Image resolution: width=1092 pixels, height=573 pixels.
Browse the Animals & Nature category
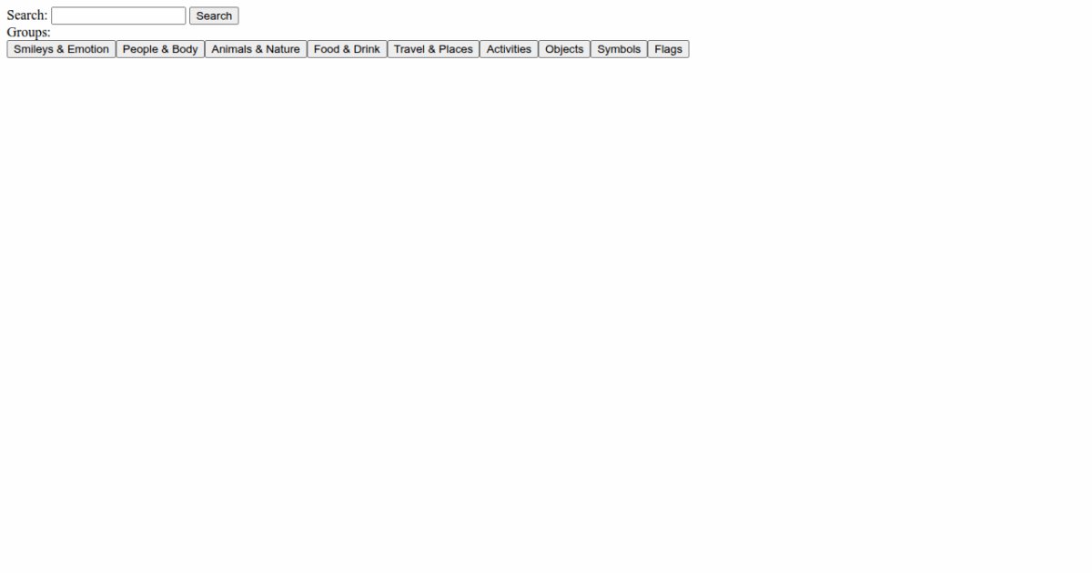[256, 49]
